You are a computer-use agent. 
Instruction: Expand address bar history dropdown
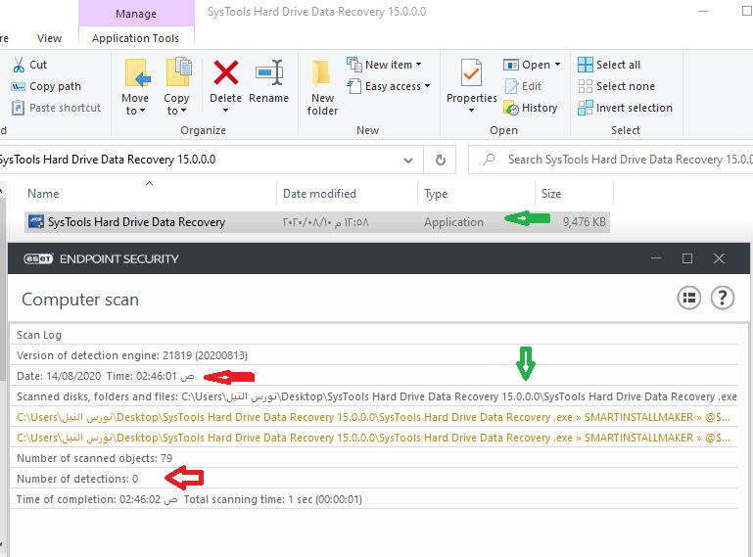408,160
